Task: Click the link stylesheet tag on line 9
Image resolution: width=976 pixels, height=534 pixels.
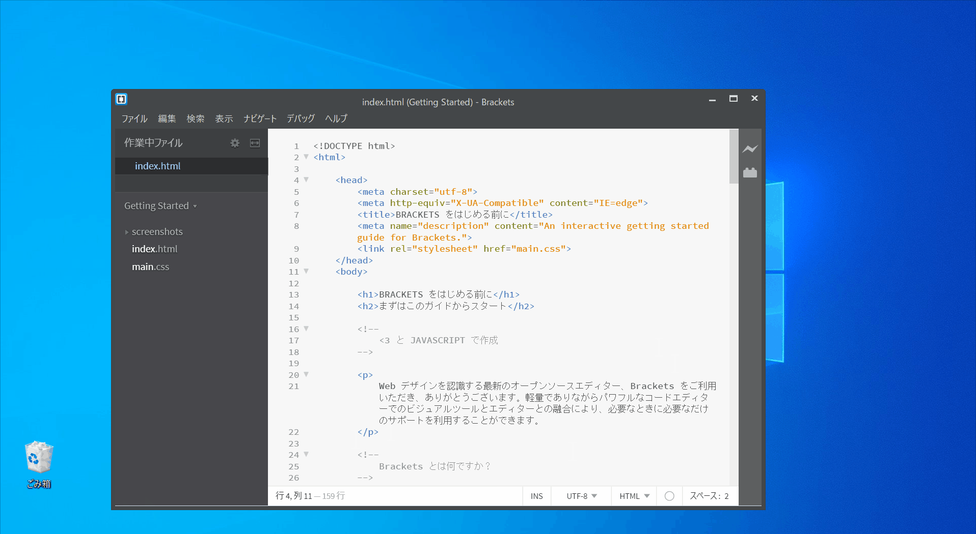Action: click(464, 249)
